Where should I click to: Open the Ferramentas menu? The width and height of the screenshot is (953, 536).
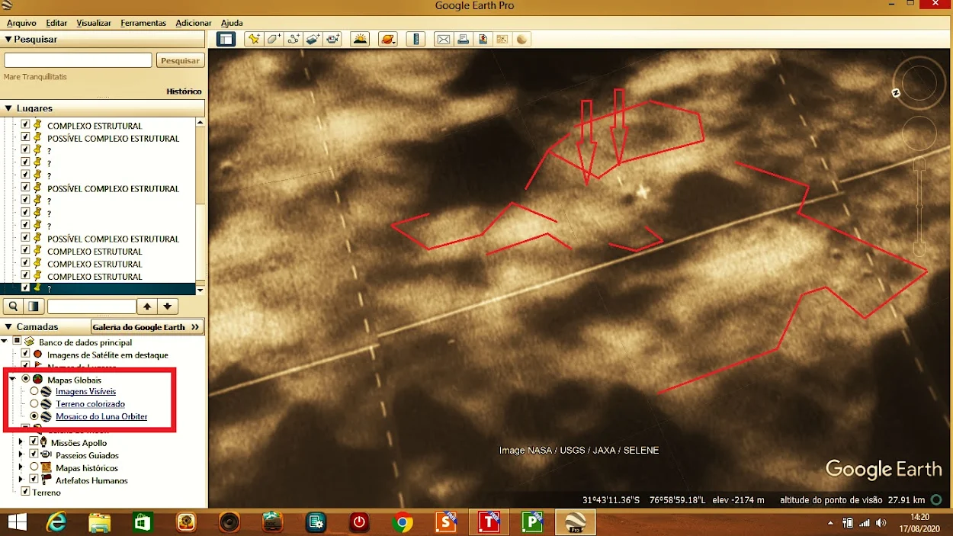click(143, 23)
